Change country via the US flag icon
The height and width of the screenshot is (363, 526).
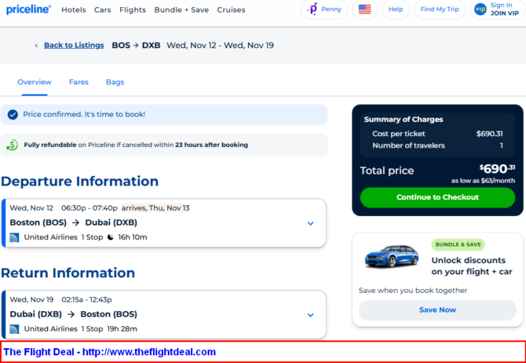364,9
